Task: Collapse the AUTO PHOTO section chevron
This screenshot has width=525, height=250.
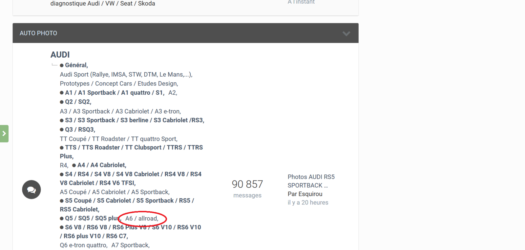Action: (346, 33)
